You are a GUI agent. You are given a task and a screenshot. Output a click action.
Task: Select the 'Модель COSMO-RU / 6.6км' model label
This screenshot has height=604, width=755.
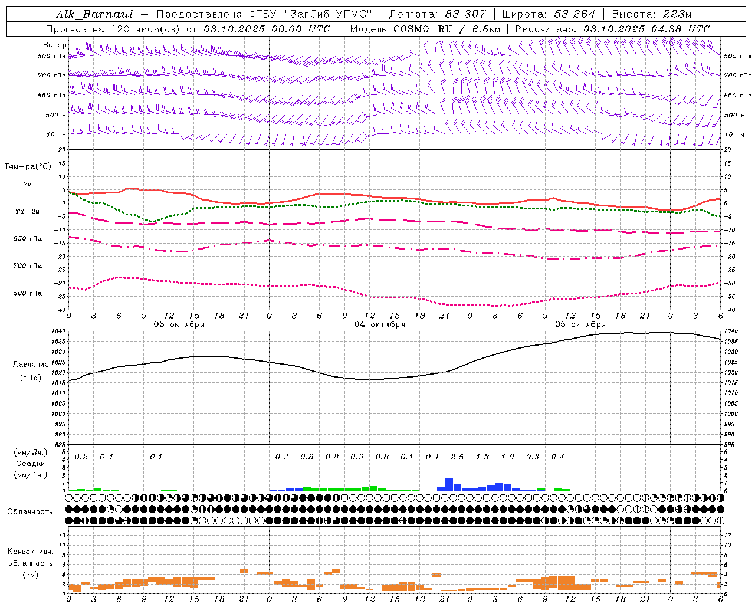tap(425, 29)
